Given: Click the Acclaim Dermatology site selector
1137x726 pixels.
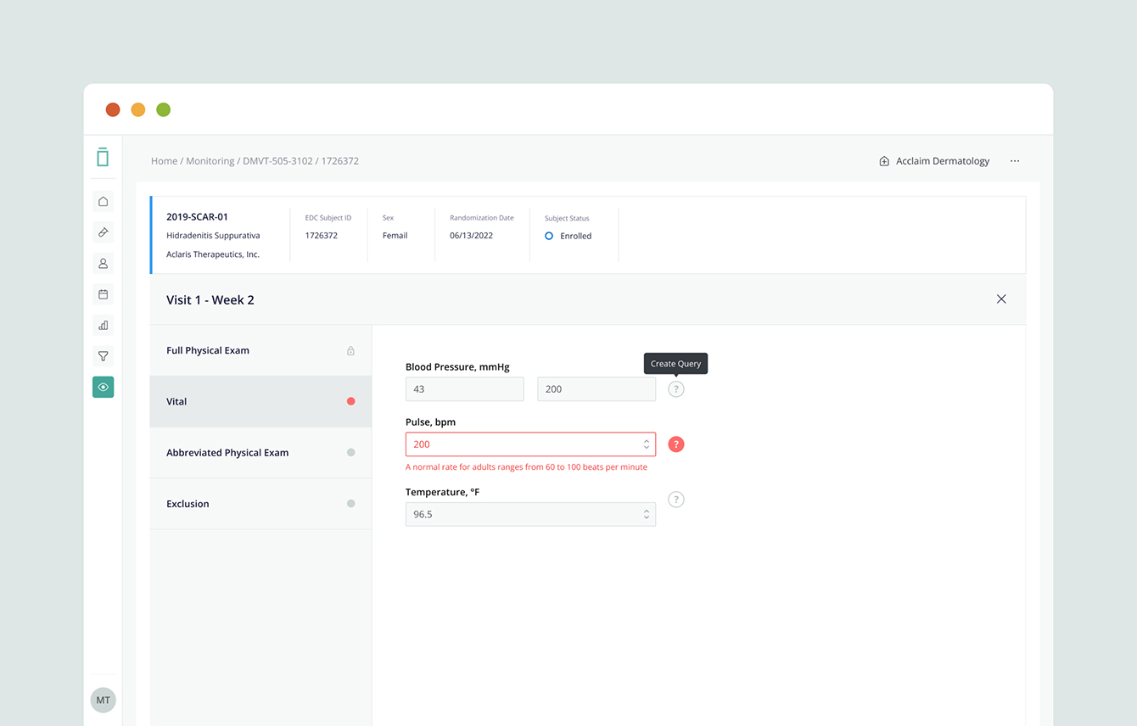Looking at the screenshot, I should click(934, 161).
